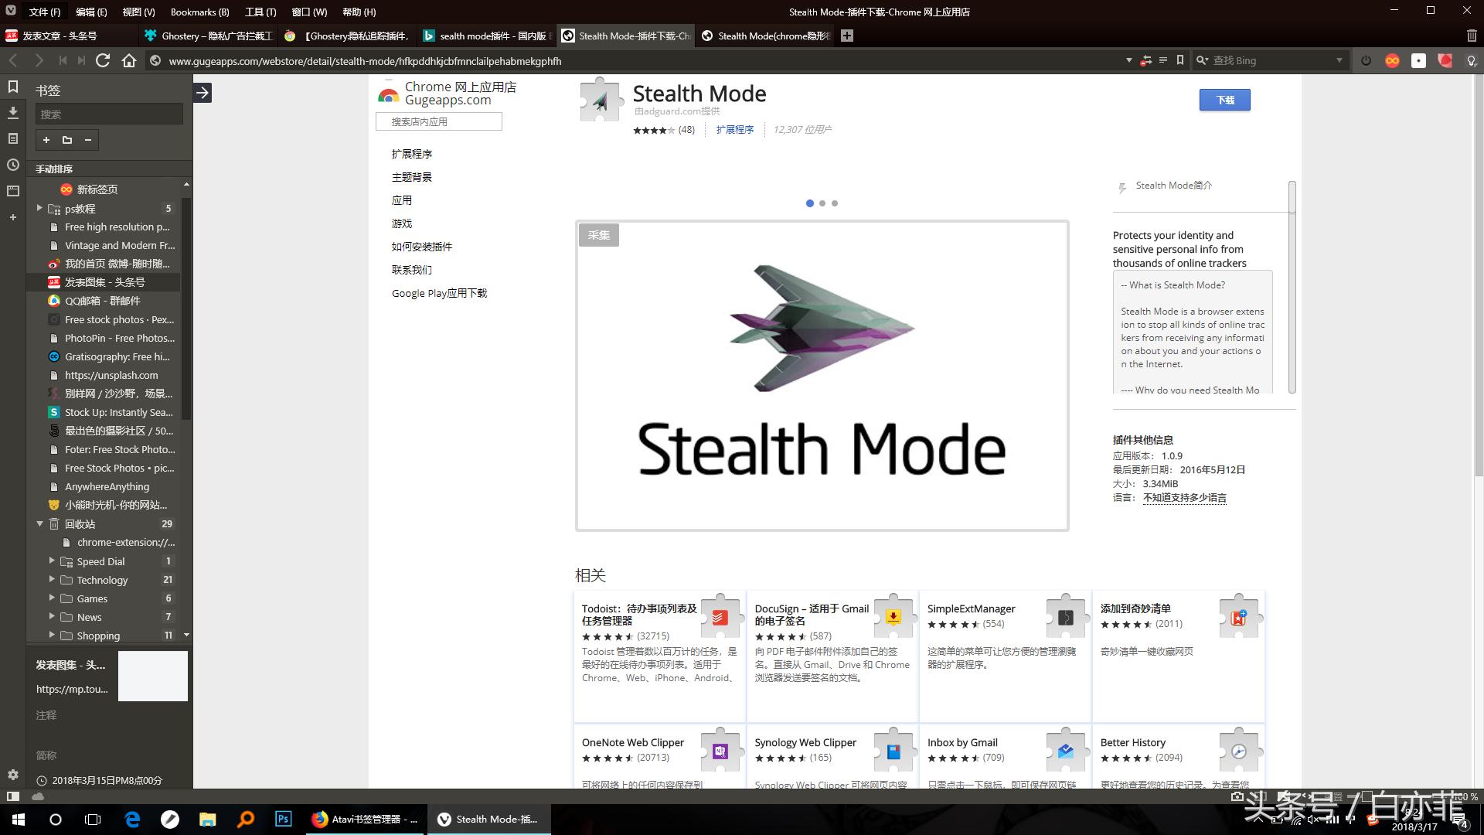Collapse the 回收站 trash folder
1484x835 pixels.
pyautogui.click(x=39, y=523)
